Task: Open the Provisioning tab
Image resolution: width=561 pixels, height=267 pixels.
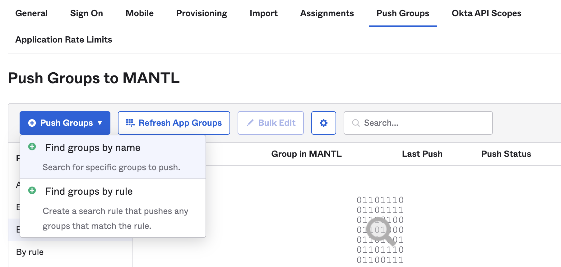Action: point(202,13)
